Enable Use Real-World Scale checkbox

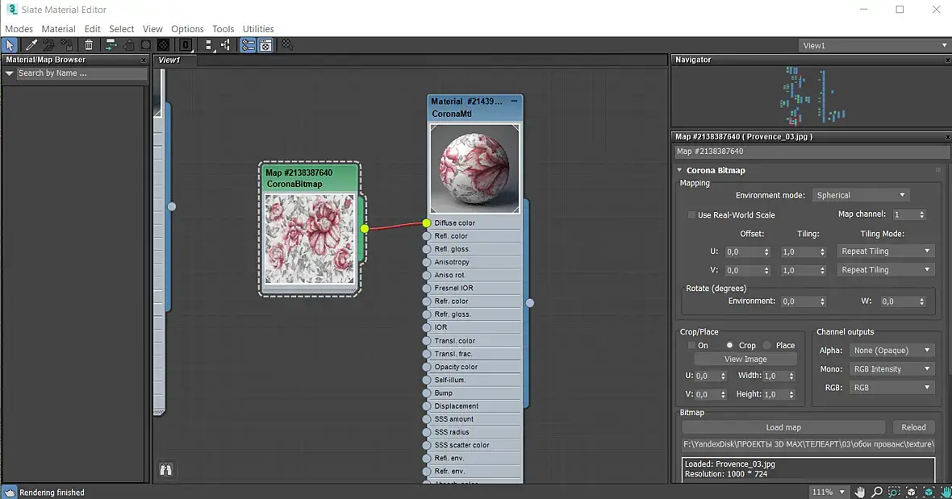[691, 215]
